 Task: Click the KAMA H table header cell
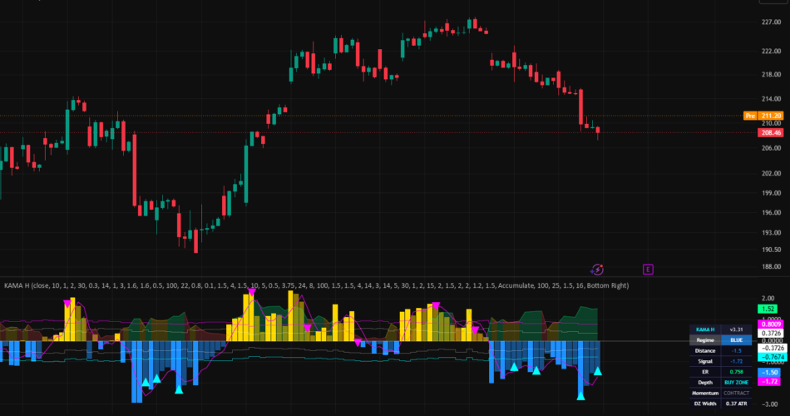[x=705, y=329]
